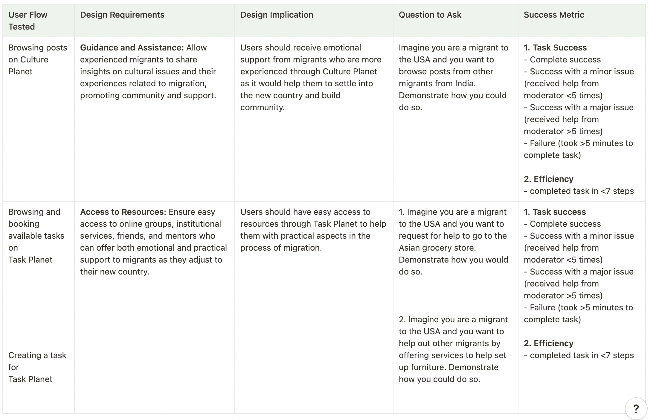The image size is (653, 420).
Task: Click the set up furniture question text
Action: (x=453, y=349)
